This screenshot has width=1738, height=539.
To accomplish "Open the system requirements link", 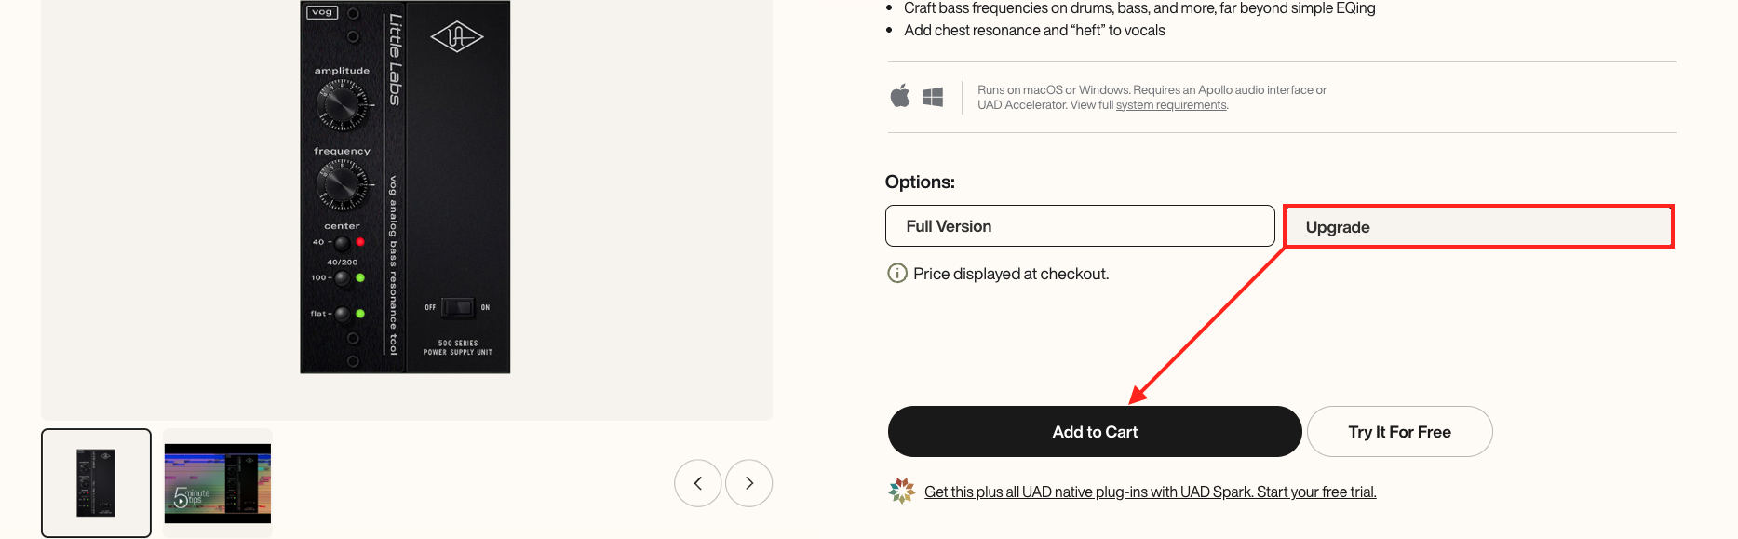I will 1171,105.
